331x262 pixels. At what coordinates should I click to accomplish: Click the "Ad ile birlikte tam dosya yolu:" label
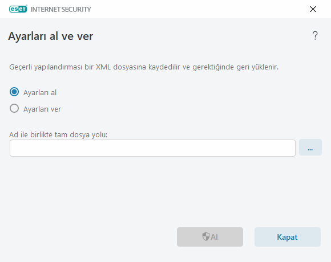[58, 134]
